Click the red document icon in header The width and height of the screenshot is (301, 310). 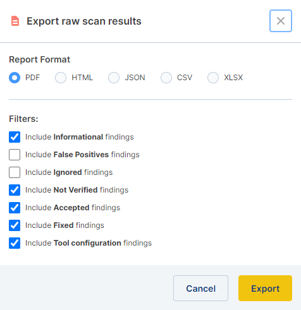pyautogui.click(x=15, y=21)
